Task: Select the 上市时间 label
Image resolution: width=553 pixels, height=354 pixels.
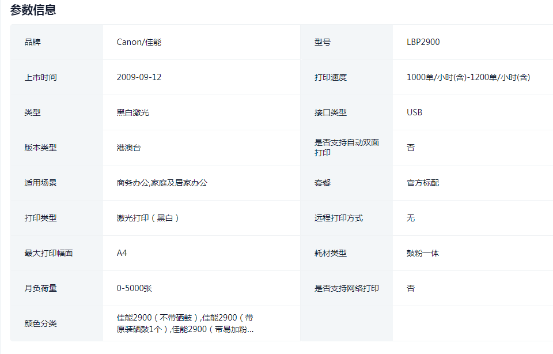Action: tap(40, 77)
